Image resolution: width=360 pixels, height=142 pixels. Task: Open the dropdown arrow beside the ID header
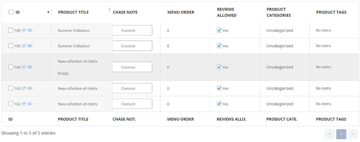(x=48, y=12)
